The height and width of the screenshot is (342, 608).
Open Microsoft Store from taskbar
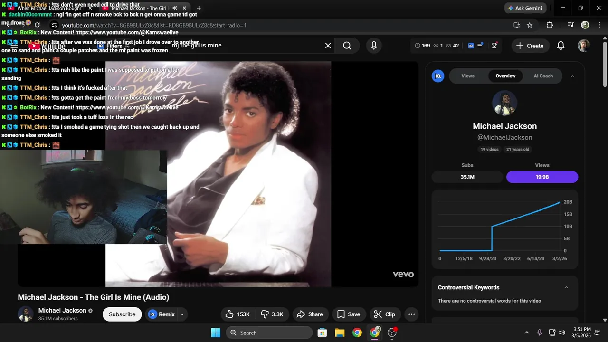(322, 332)
